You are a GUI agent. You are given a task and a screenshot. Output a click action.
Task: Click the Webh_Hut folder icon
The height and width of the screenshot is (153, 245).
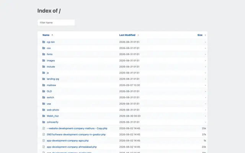coord(44,116)
